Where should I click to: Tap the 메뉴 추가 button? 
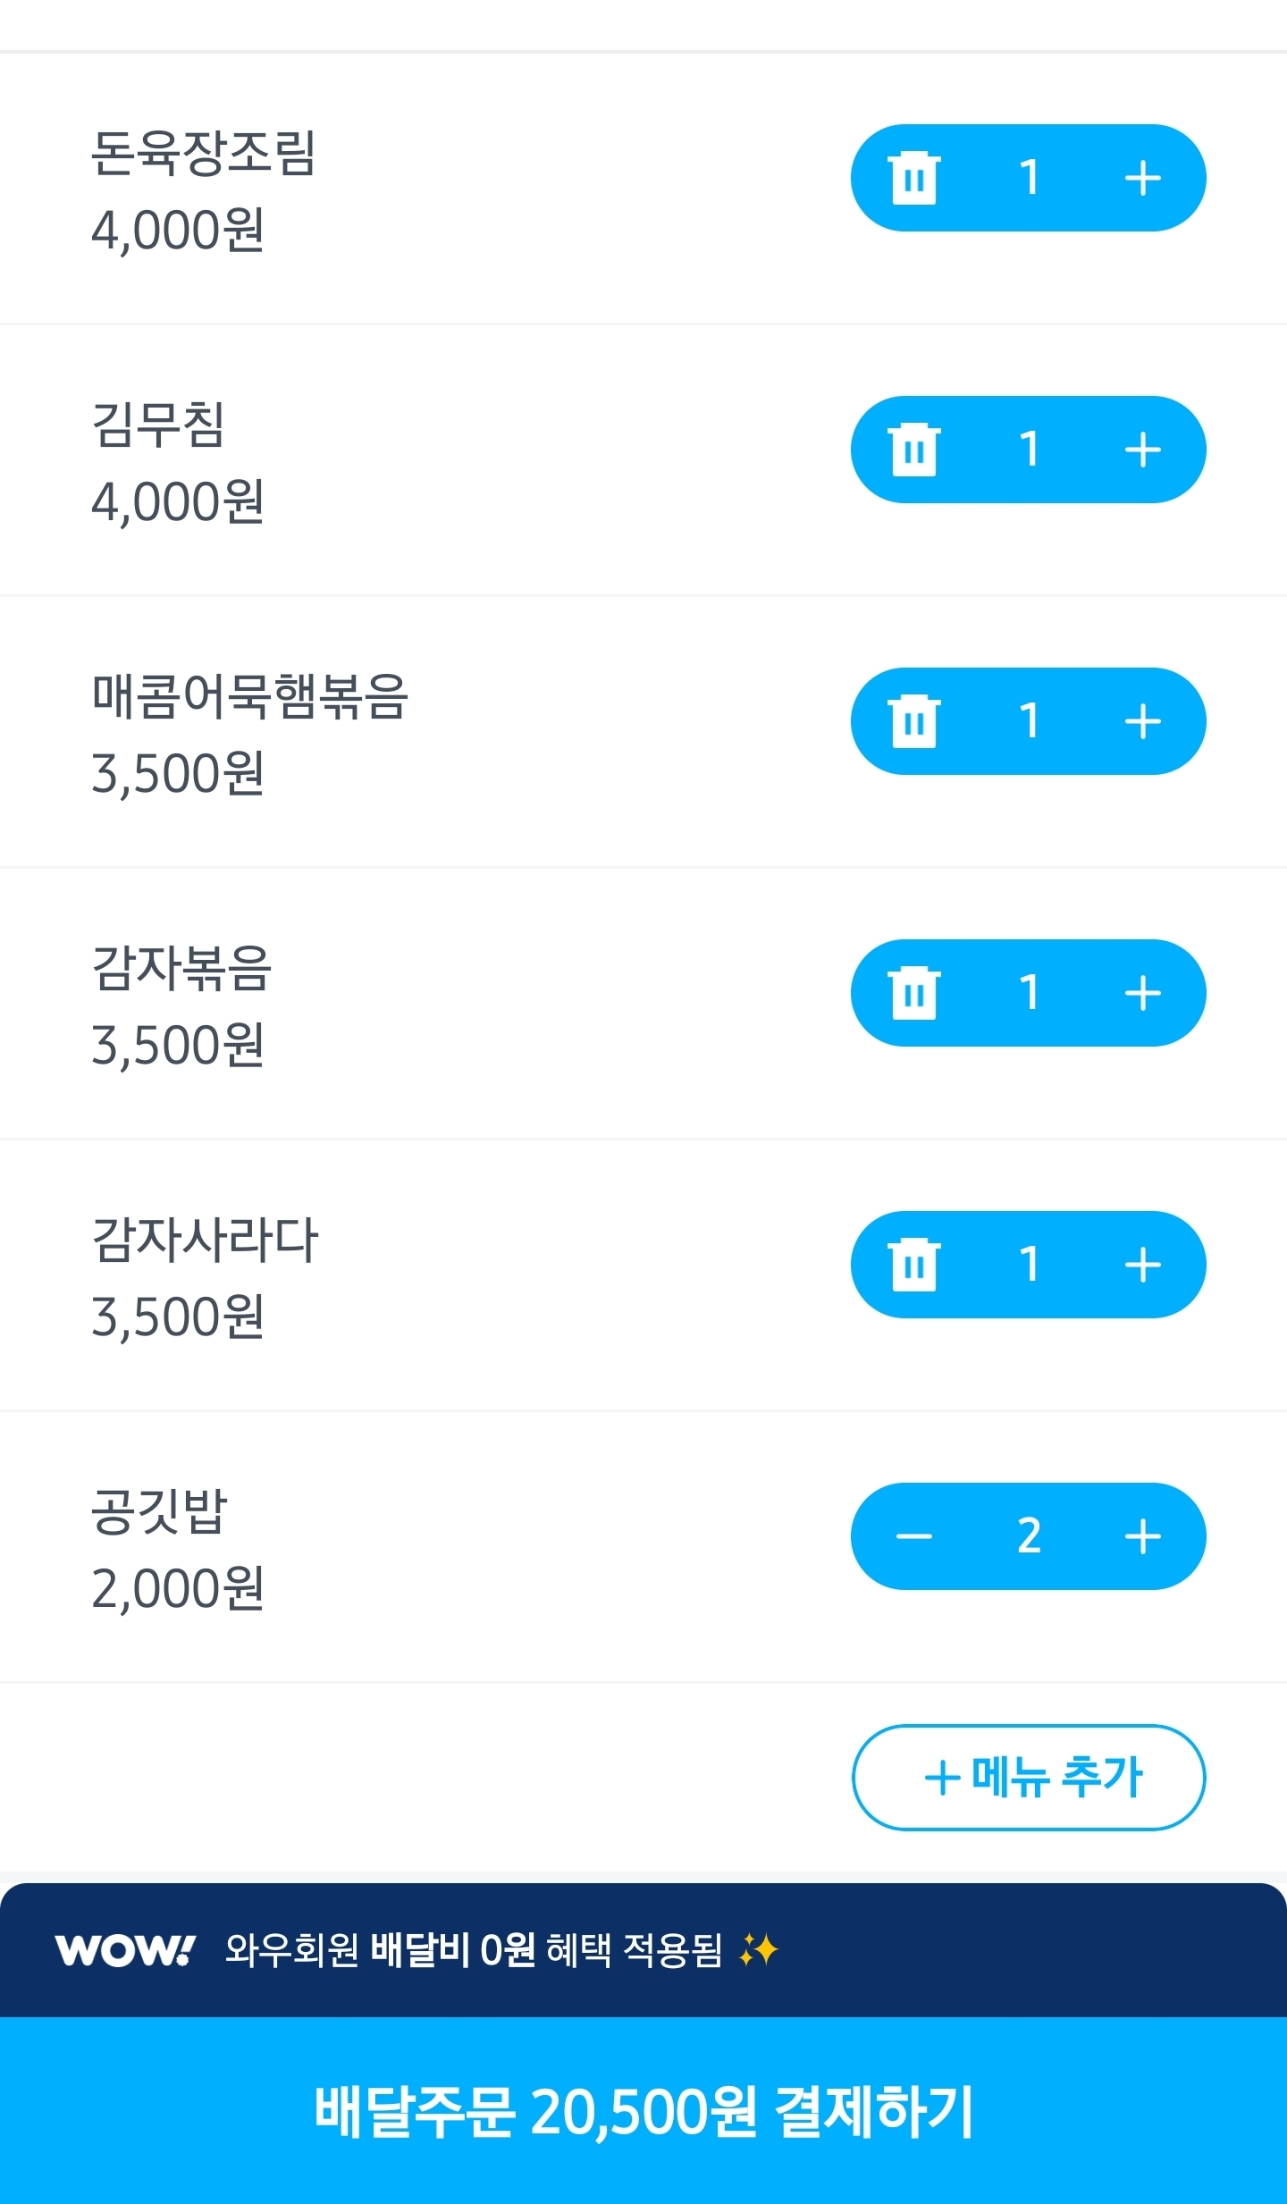pyautogui.click(x=1029, y=1777)
